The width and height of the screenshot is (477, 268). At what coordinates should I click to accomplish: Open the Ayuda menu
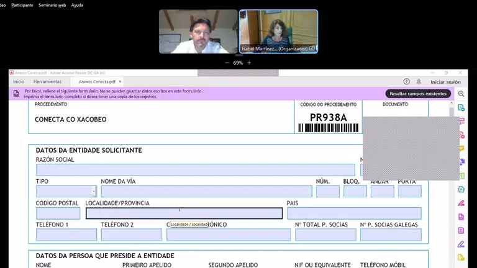pyautogui.click(x=77, y=5)
